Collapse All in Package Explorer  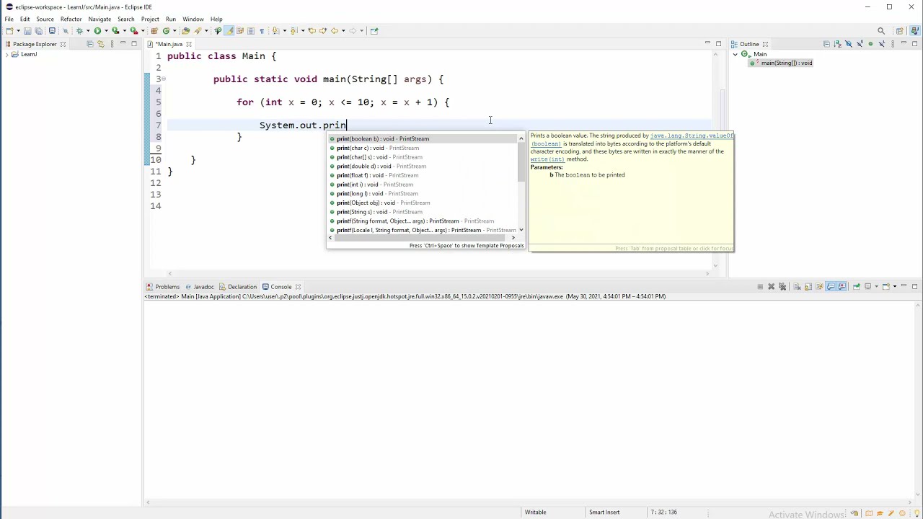click(x=89, y=44)
